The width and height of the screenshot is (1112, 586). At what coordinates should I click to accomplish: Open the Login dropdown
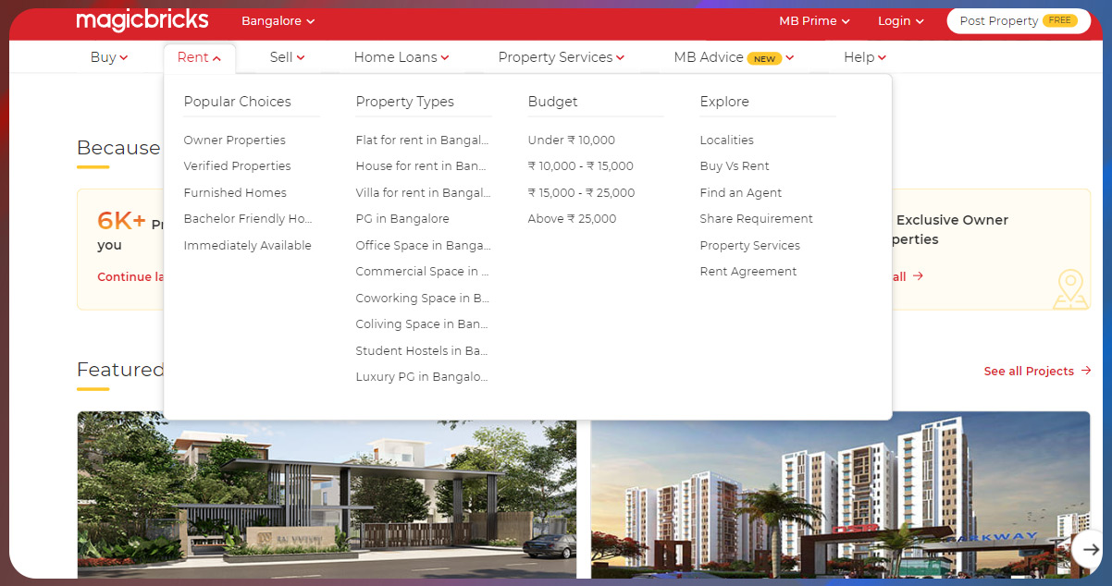point(898,20)
